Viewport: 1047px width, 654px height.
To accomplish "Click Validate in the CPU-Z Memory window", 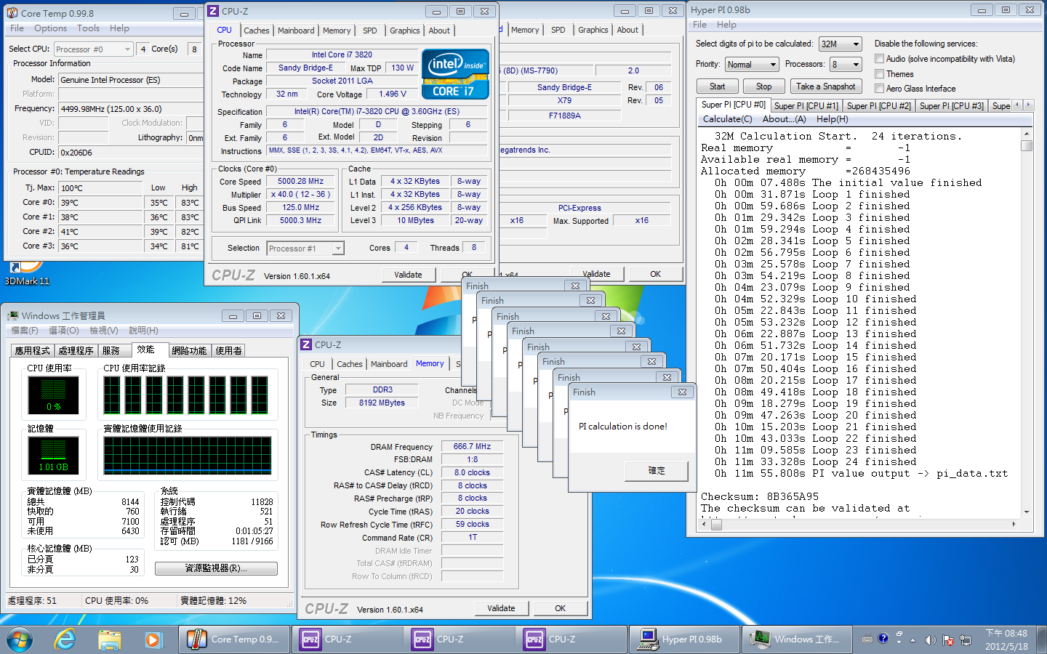I will tap(501, 608).
